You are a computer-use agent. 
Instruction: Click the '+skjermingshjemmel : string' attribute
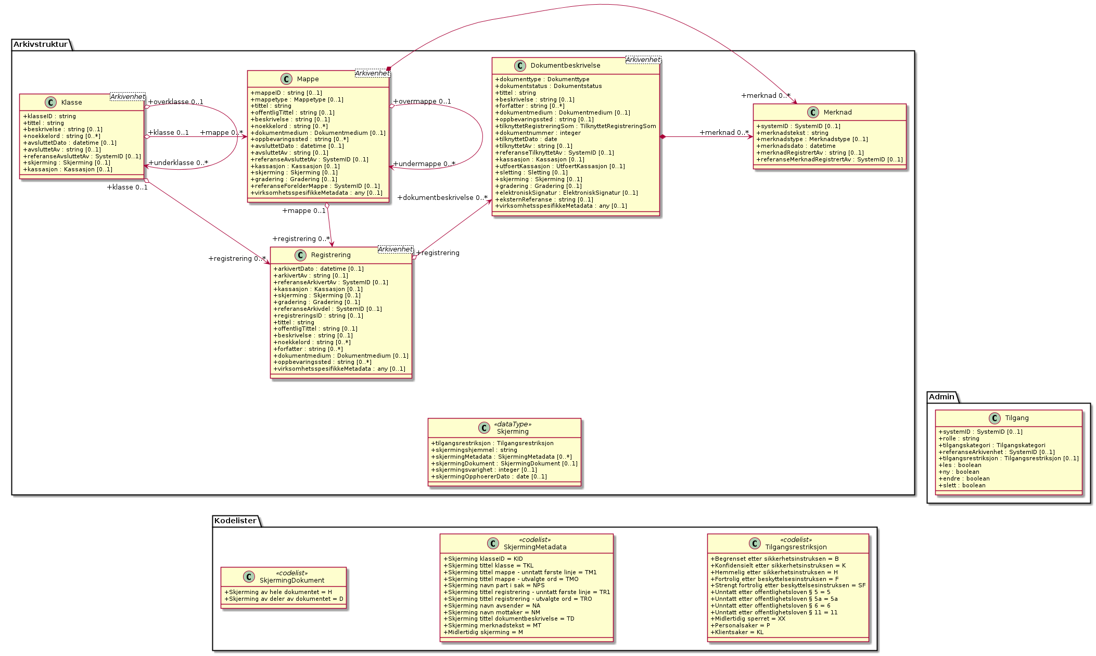[474, 450]
